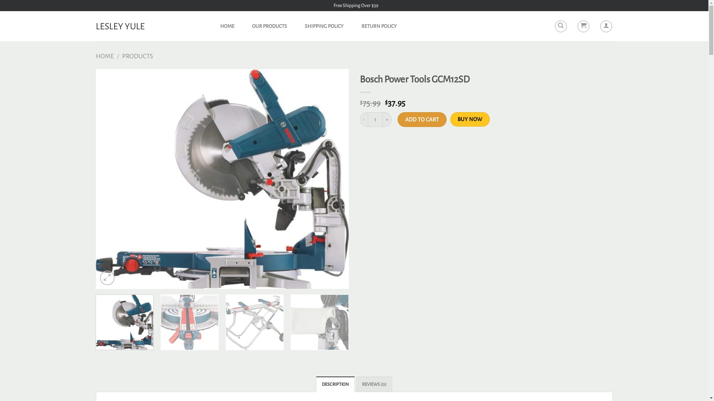Screen dimensions: 714x401
Task: Open the search icon in header
Action: click(x=560, y=26)
